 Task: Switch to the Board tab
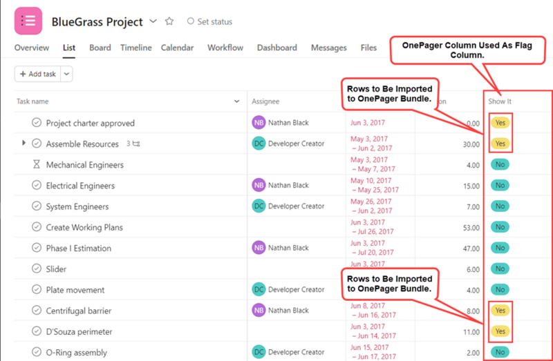click(x=100, y=48)
